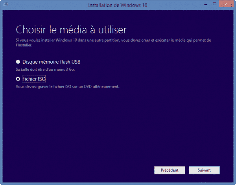Minimize the installation window
This screenshot has height=185, width=236.
point(206,4)
